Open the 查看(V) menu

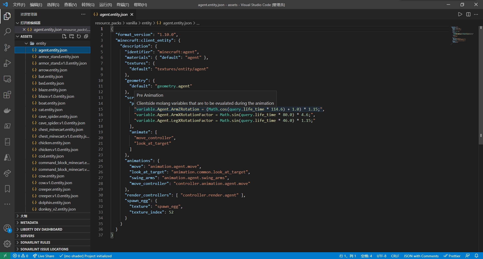70,5
